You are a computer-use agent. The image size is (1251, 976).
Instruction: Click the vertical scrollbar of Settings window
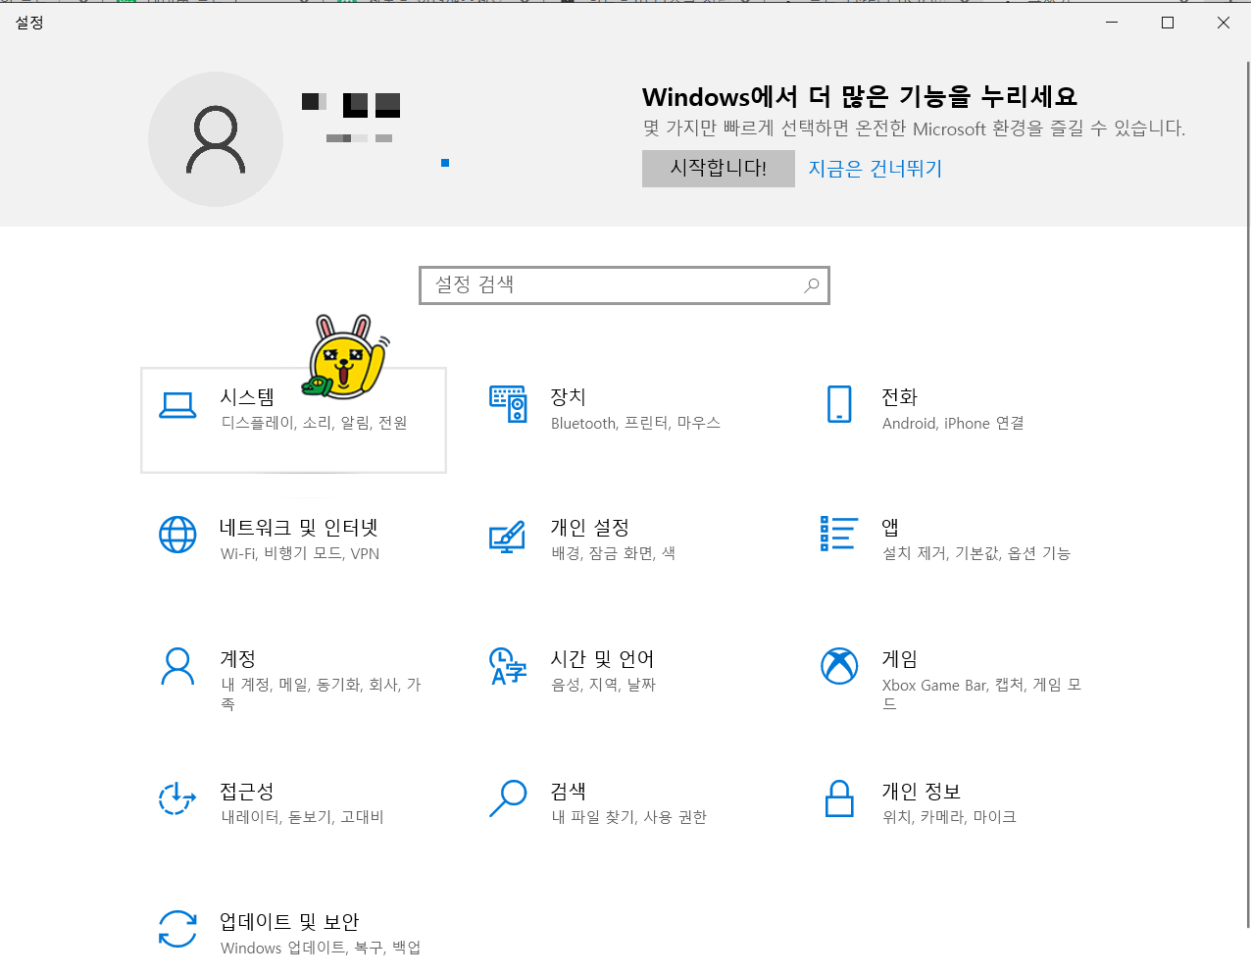click(x=1247, y=493)
